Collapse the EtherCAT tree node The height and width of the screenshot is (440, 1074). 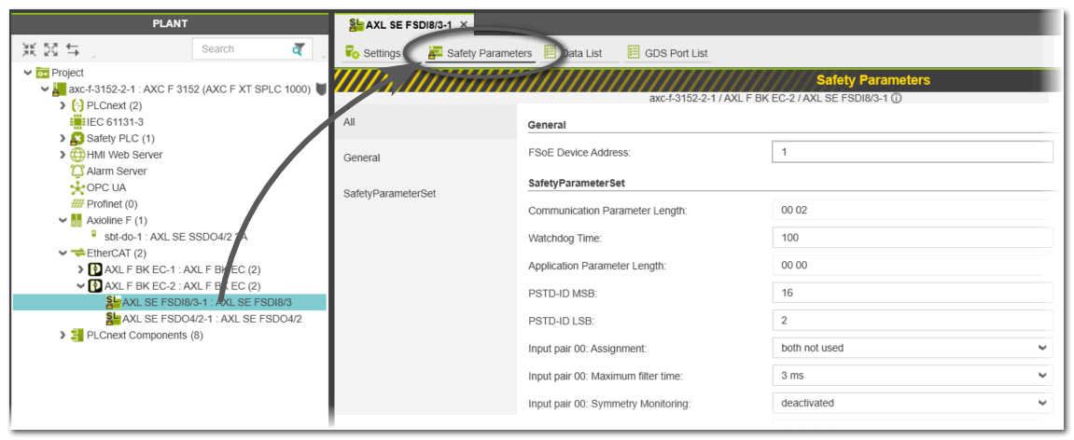63,253
